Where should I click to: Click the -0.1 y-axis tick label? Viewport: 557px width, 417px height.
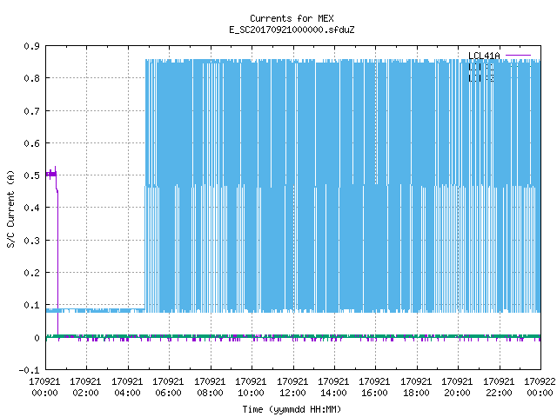(29, 370)
